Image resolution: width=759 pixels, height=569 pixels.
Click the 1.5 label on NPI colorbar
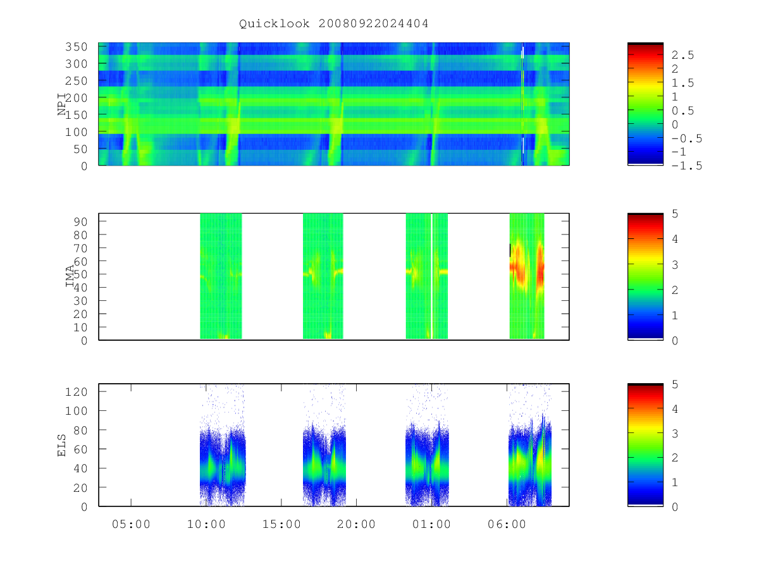[x=682, y=83]
